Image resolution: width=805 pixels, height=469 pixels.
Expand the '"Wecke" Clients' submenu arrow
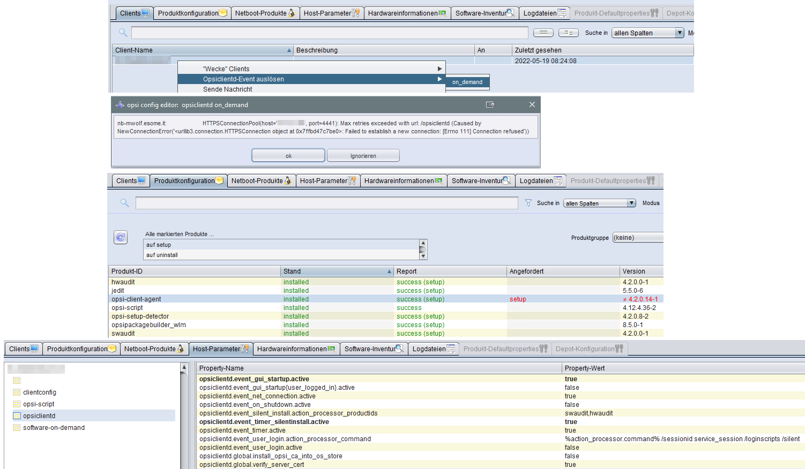(439, 69)
